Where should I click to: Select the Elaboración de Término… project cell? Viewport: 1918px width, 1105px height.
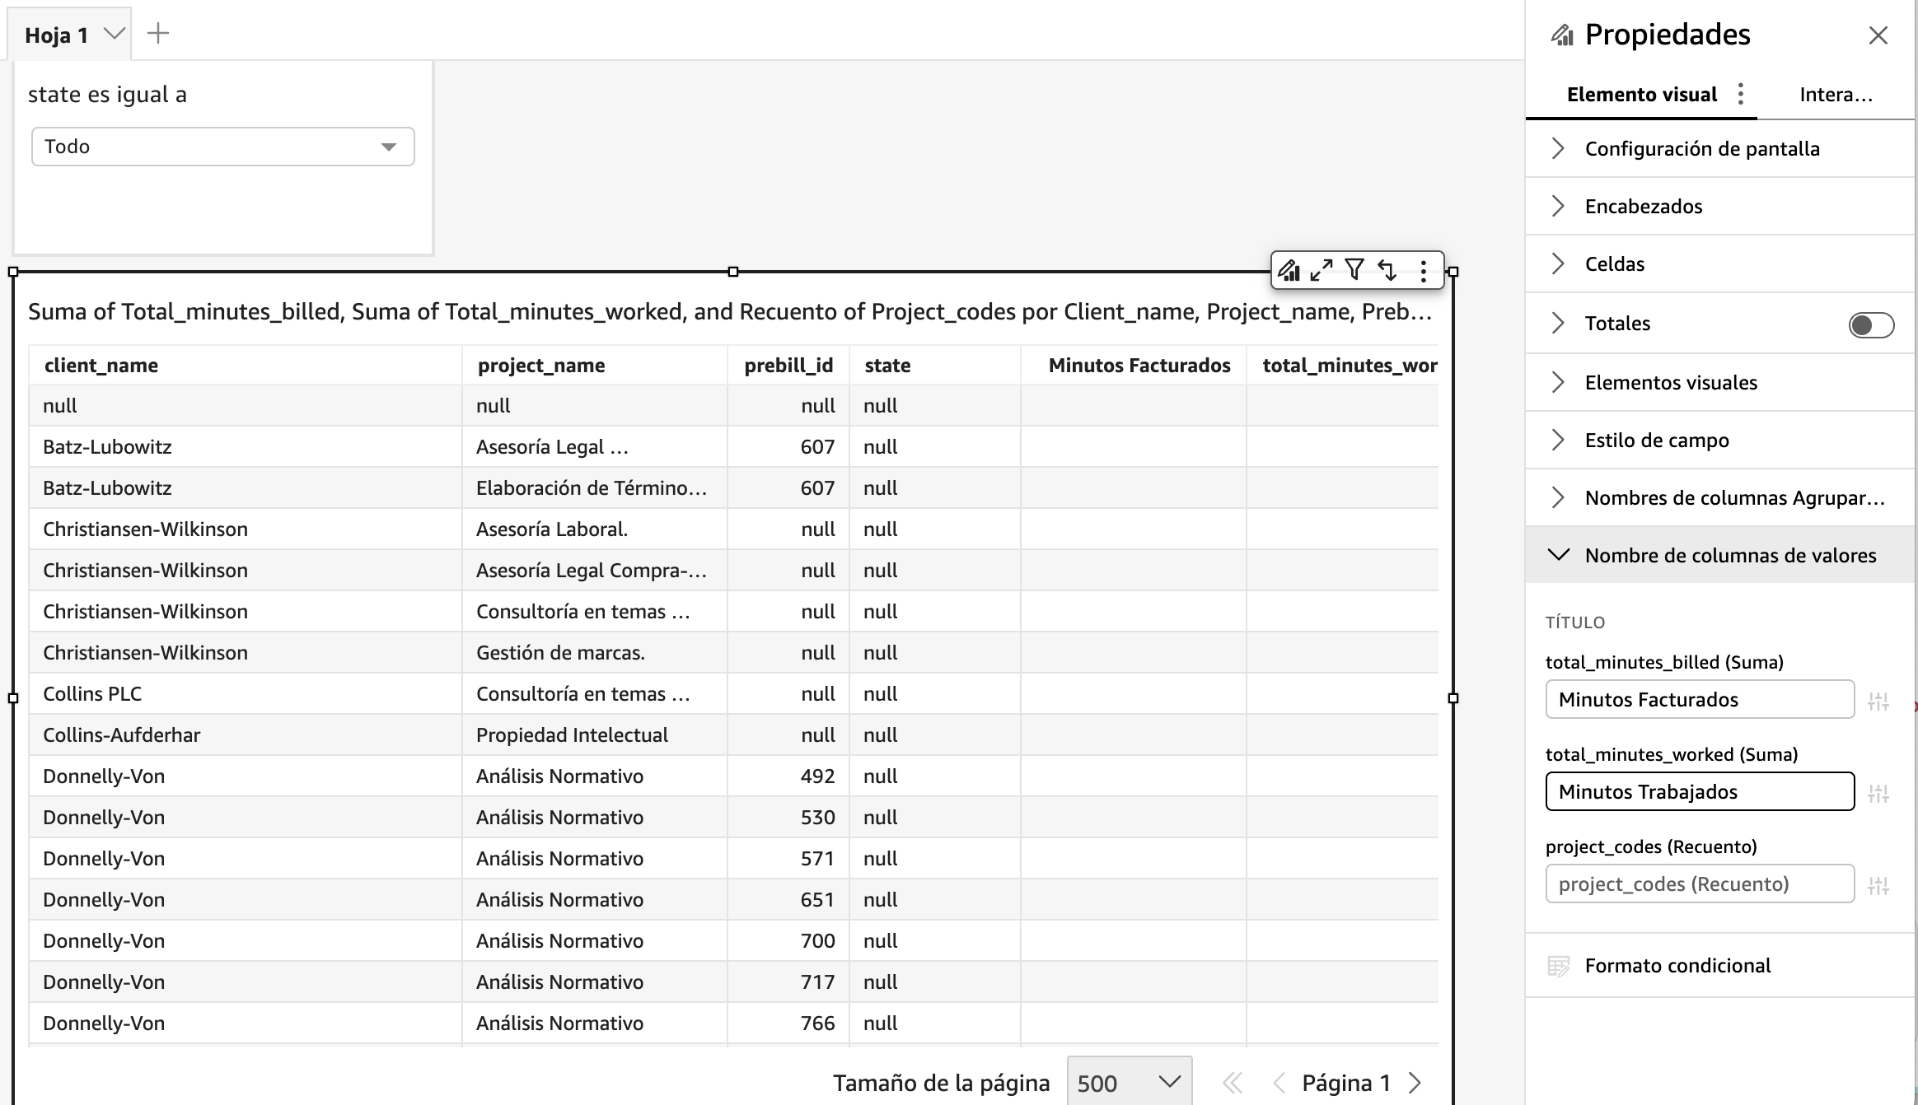click(594, 488)
